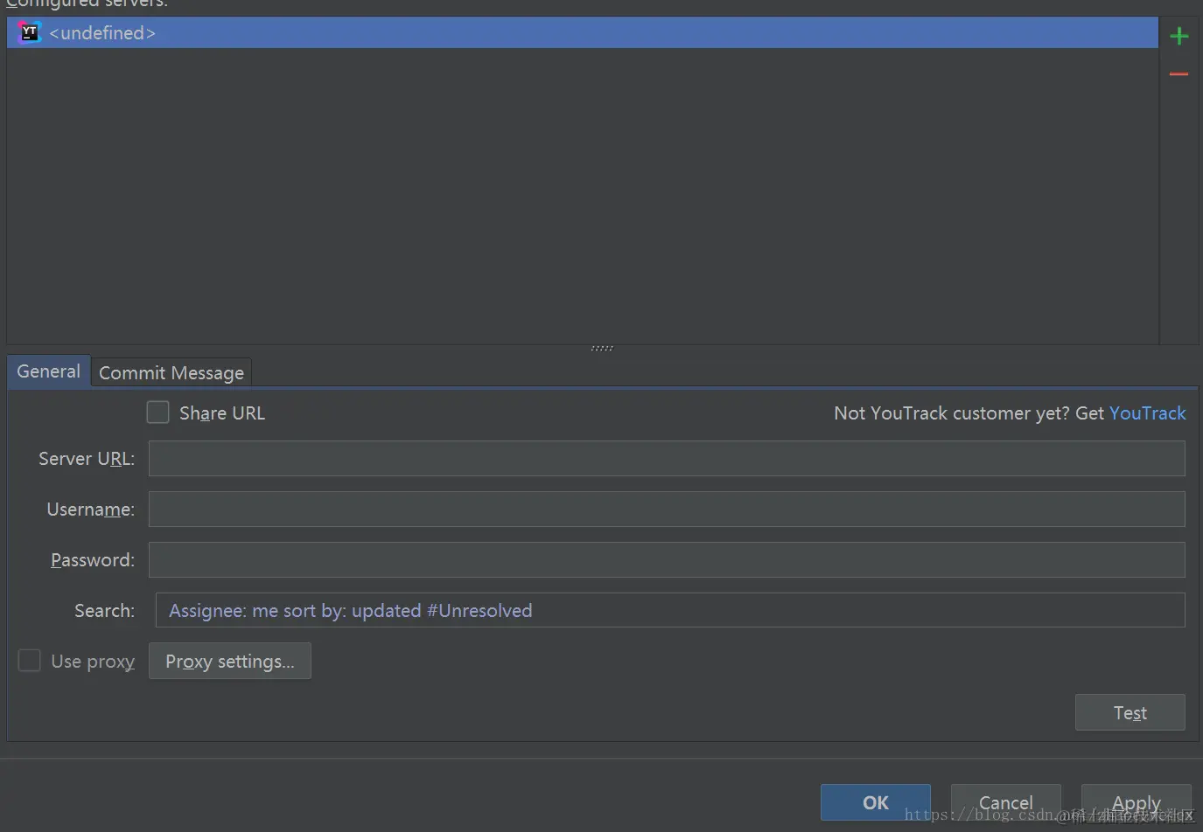Click the YouTrack icon beside <undefined>
Screen dimensions: 1203x832
30,32
